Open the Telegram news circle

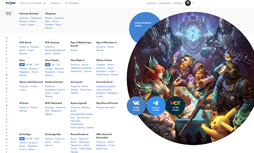tap(156, 106)
